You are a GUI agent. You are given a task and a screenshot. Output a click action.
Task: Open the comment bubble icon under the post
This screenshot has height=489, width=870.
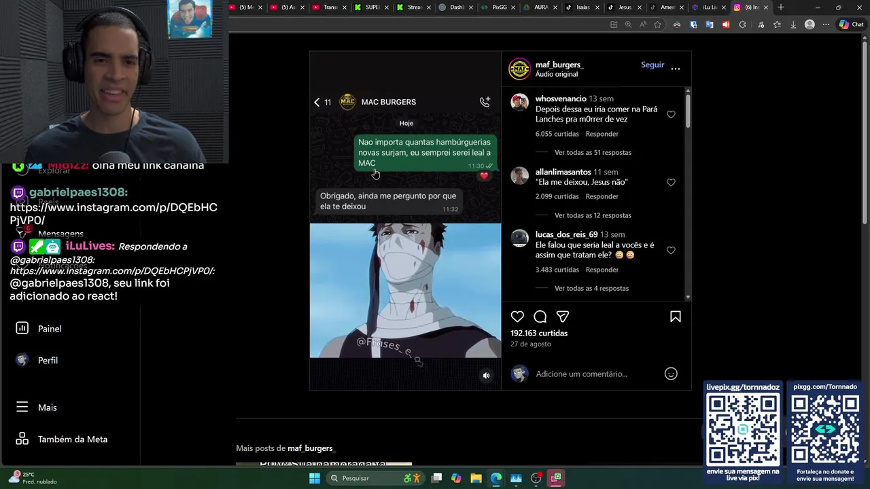[x=540, y=316]
